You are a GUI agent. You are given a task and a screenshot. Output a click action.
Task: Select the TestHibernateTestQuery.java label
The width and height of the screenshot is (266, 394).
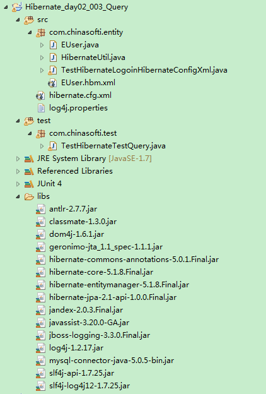[x=113, y=146]
